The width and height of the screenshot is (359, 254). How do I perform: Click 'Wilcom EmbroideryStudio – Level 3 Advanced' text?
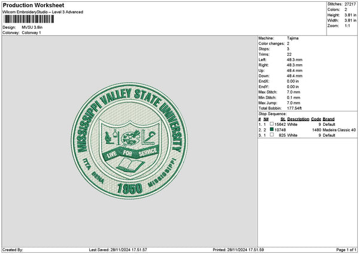pos(42,12)
